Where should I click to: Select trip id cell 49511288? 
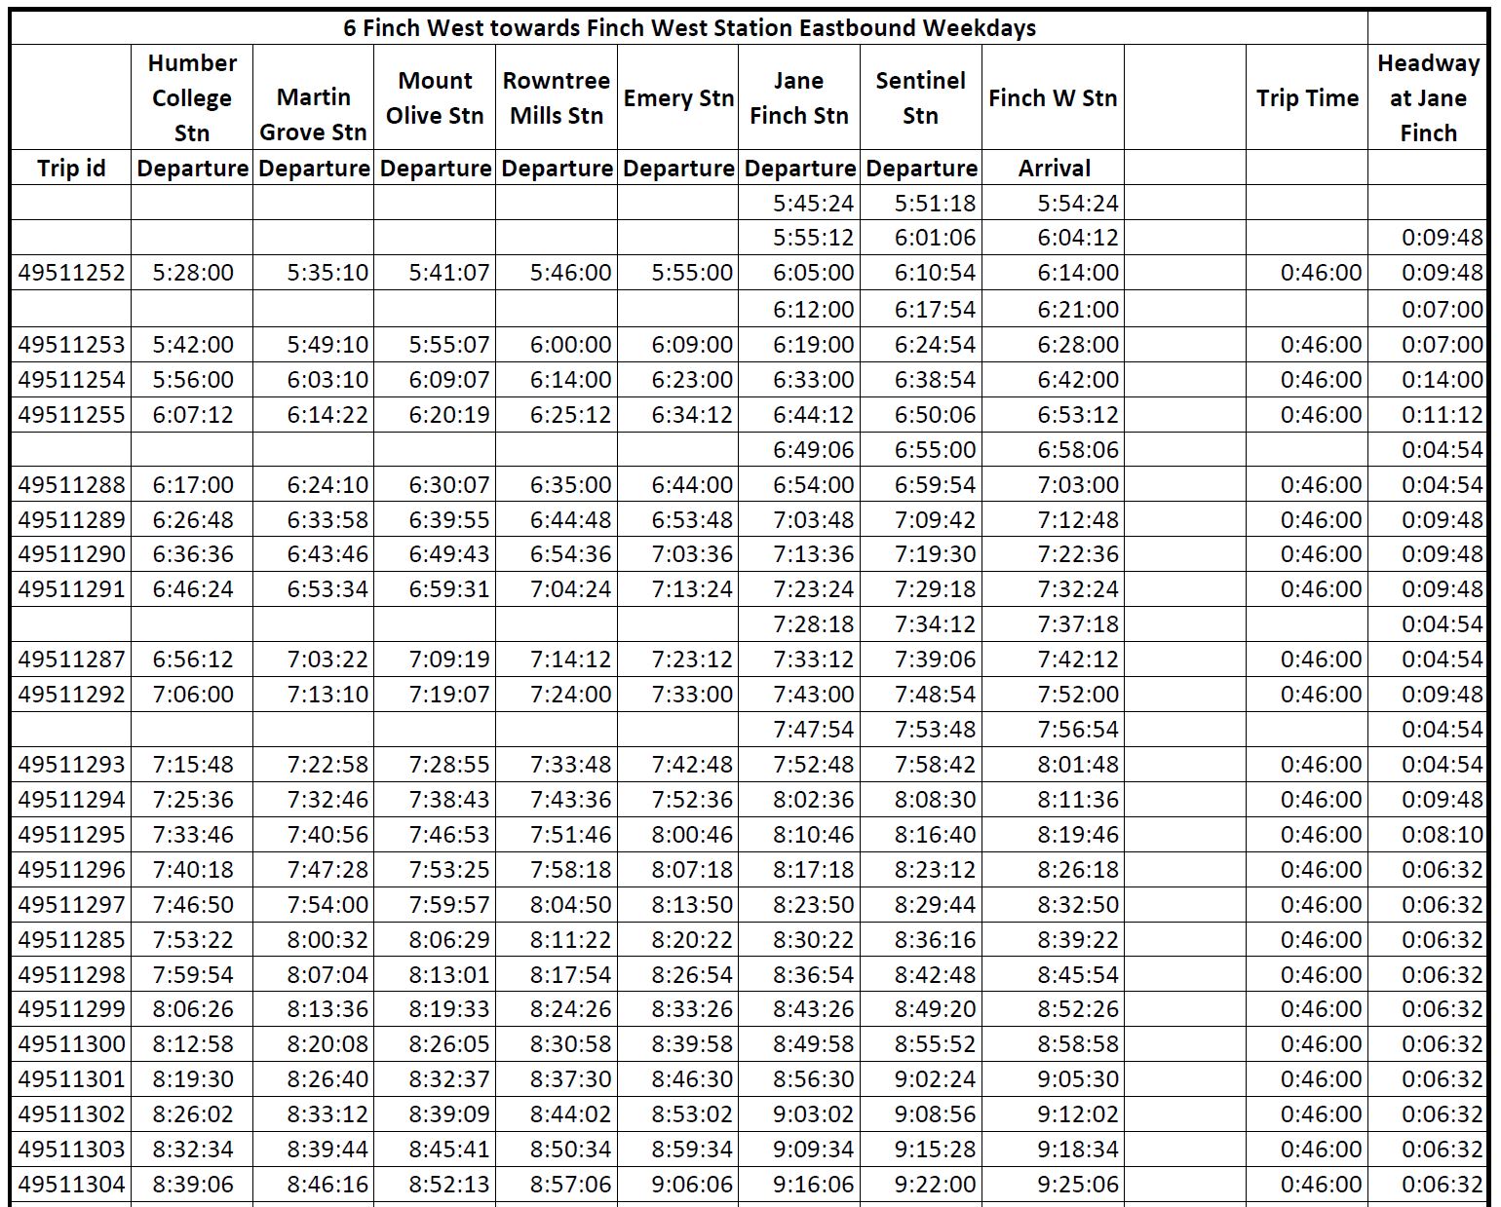(x=71, y=484)
